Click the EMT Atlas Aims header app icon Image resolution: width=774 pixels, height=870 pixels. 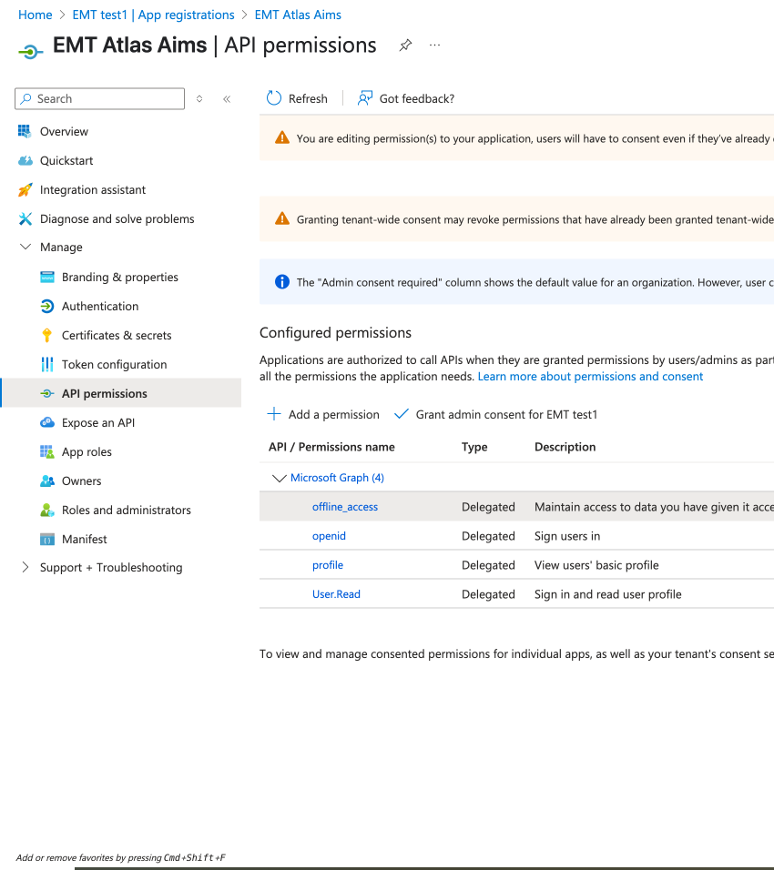pyautogui.click(x=31, y=52)
